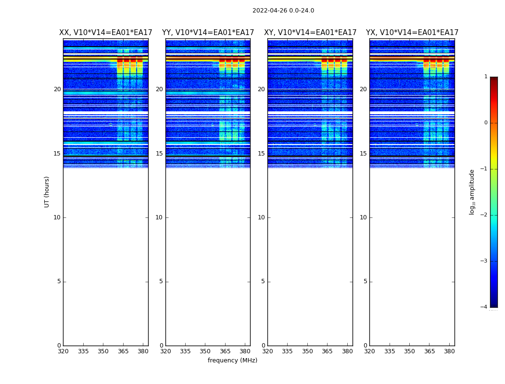Click the XY polarization panel title
The width and height of the screenshot is (505, 384).
[x=310, y=33]
